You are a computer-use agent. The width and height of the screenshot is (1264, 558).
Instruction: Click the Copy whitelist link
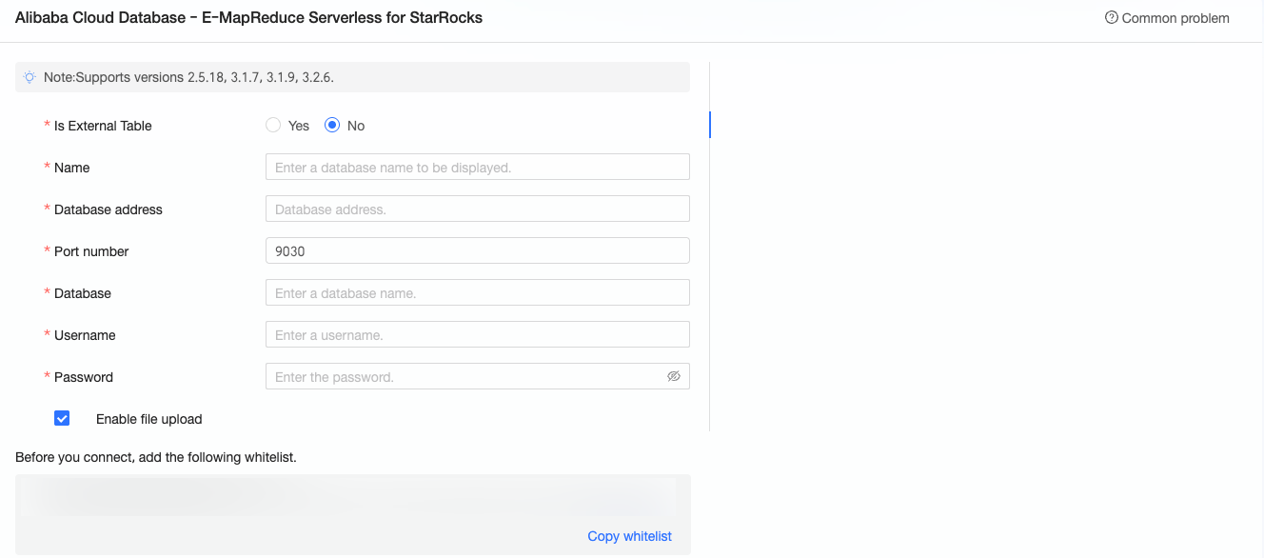629,536
